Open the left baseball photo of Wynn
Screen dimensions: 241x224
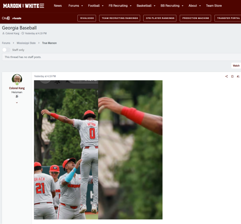pyautogui.click(x=66, y=150)
